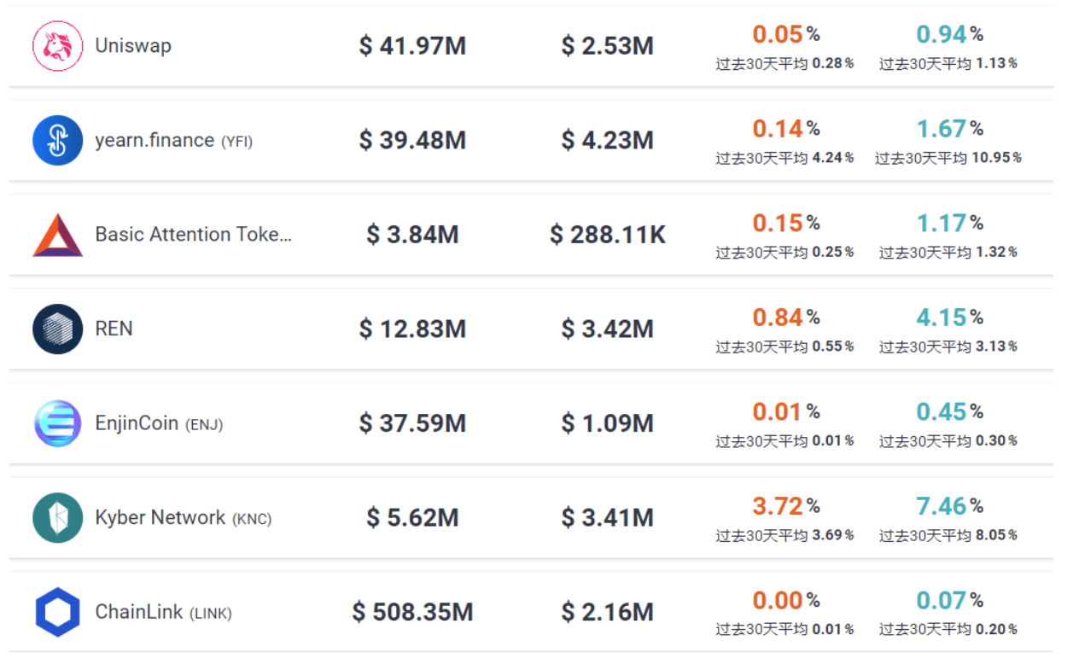Viewport: 1067px width, 664px height.
Task: Click the EnjinCoin purple logo icon
Action: click(x=58, y=423)
